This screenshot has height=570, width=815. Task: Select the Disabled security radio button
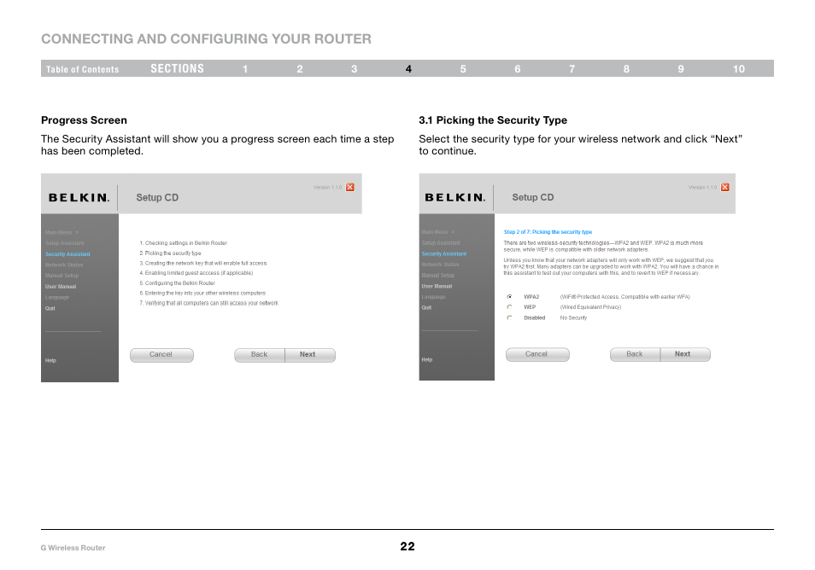pyautogui.click(x=509, y=317)
